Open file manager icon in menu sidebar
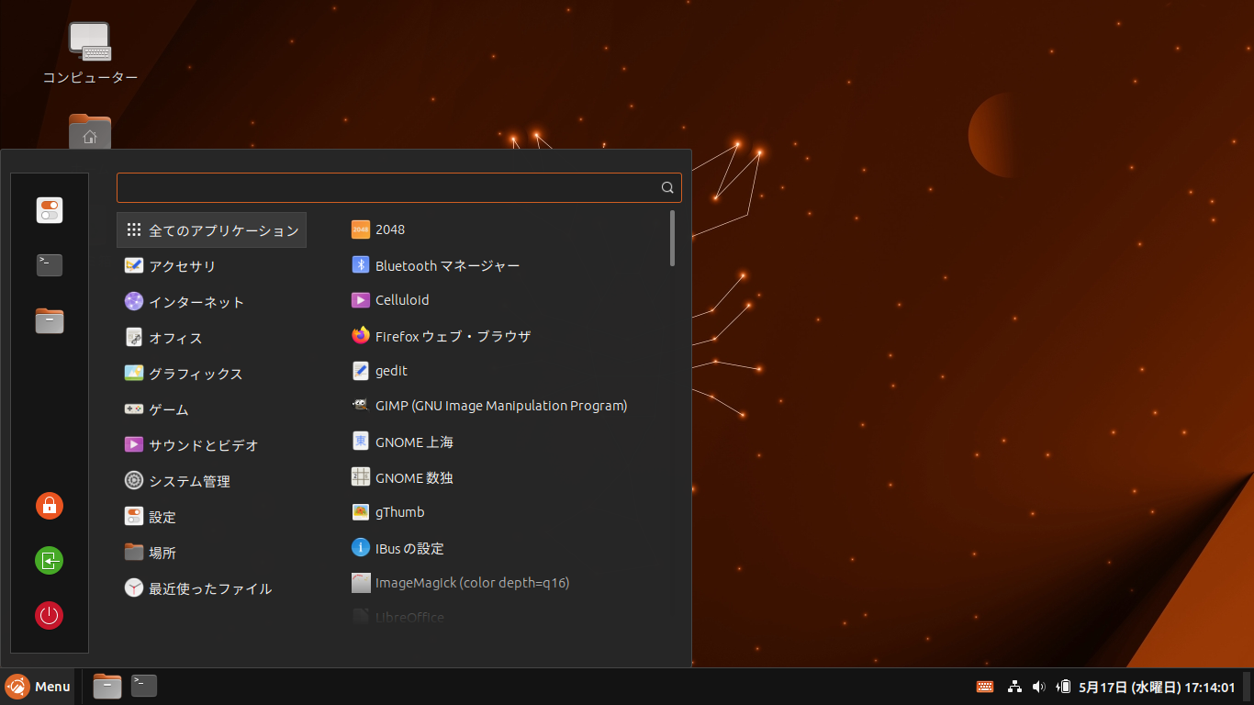1254x705 pixels. 50,320
